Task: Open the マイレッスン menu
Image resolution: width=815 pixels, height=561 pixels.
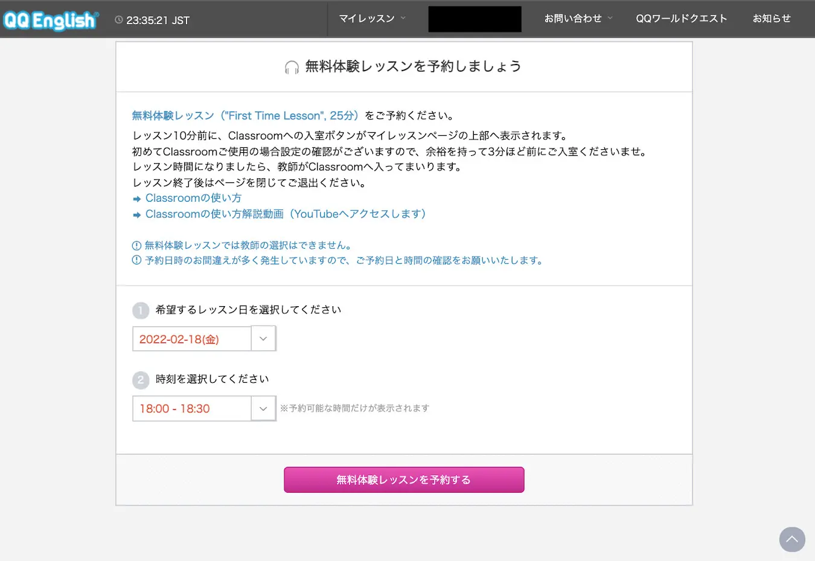Action: tap(372, 19)
